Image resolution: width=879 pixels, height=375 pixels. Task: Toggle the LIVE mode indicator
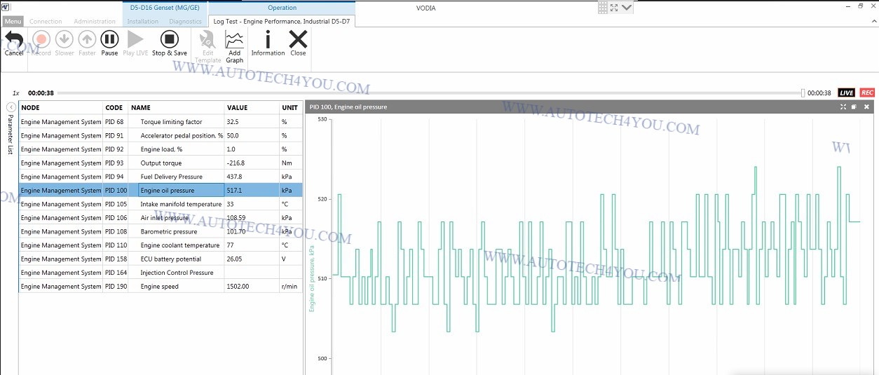(x=847, y=93)
